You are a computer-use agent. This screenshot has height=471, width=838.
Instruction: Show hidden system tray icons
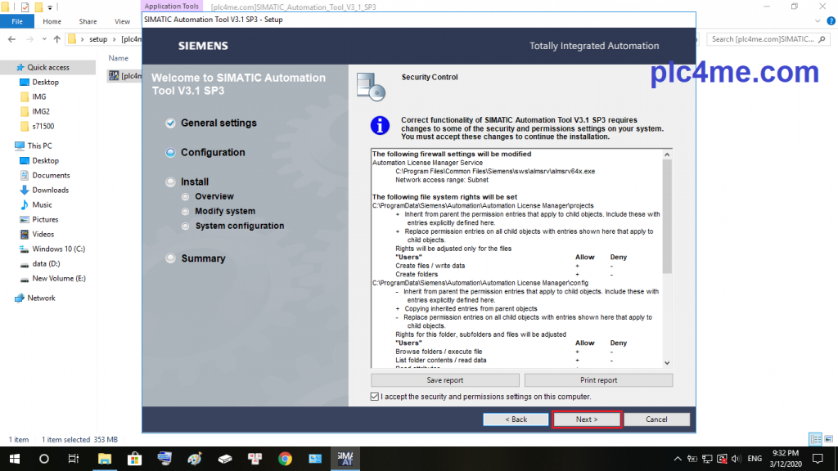click(678, 458)
